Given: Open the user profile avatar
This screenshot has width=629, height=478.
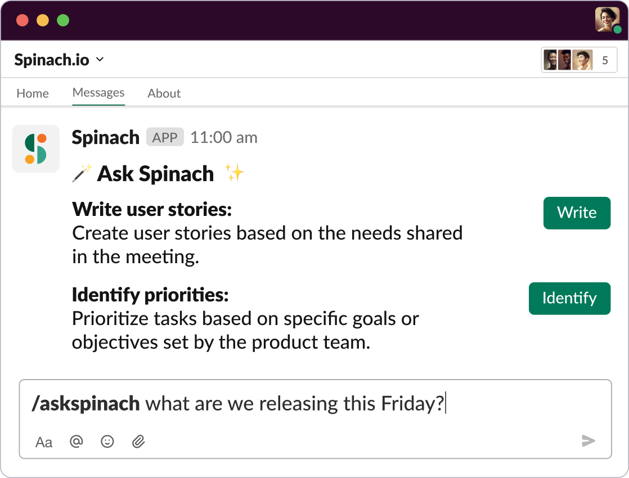Looking at the screenshot, I should [608, 20].
